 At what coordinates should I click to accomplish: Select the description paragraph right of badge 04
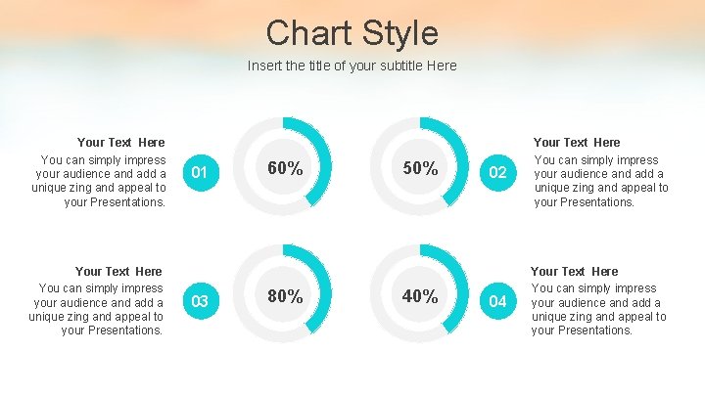tap(598, 309)
